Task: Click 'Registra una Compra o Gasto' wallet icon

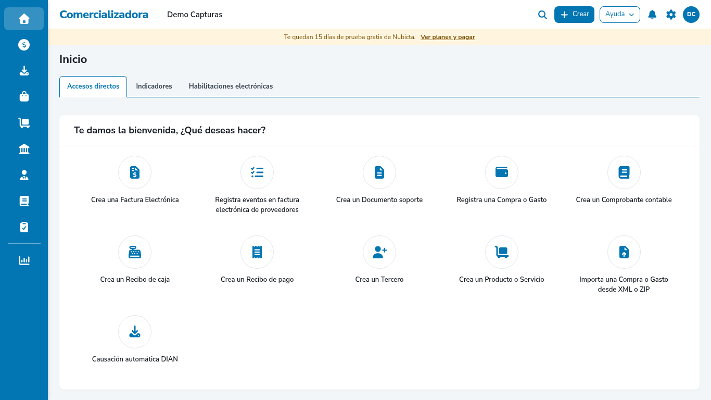Action: click(x=502, y=172)
